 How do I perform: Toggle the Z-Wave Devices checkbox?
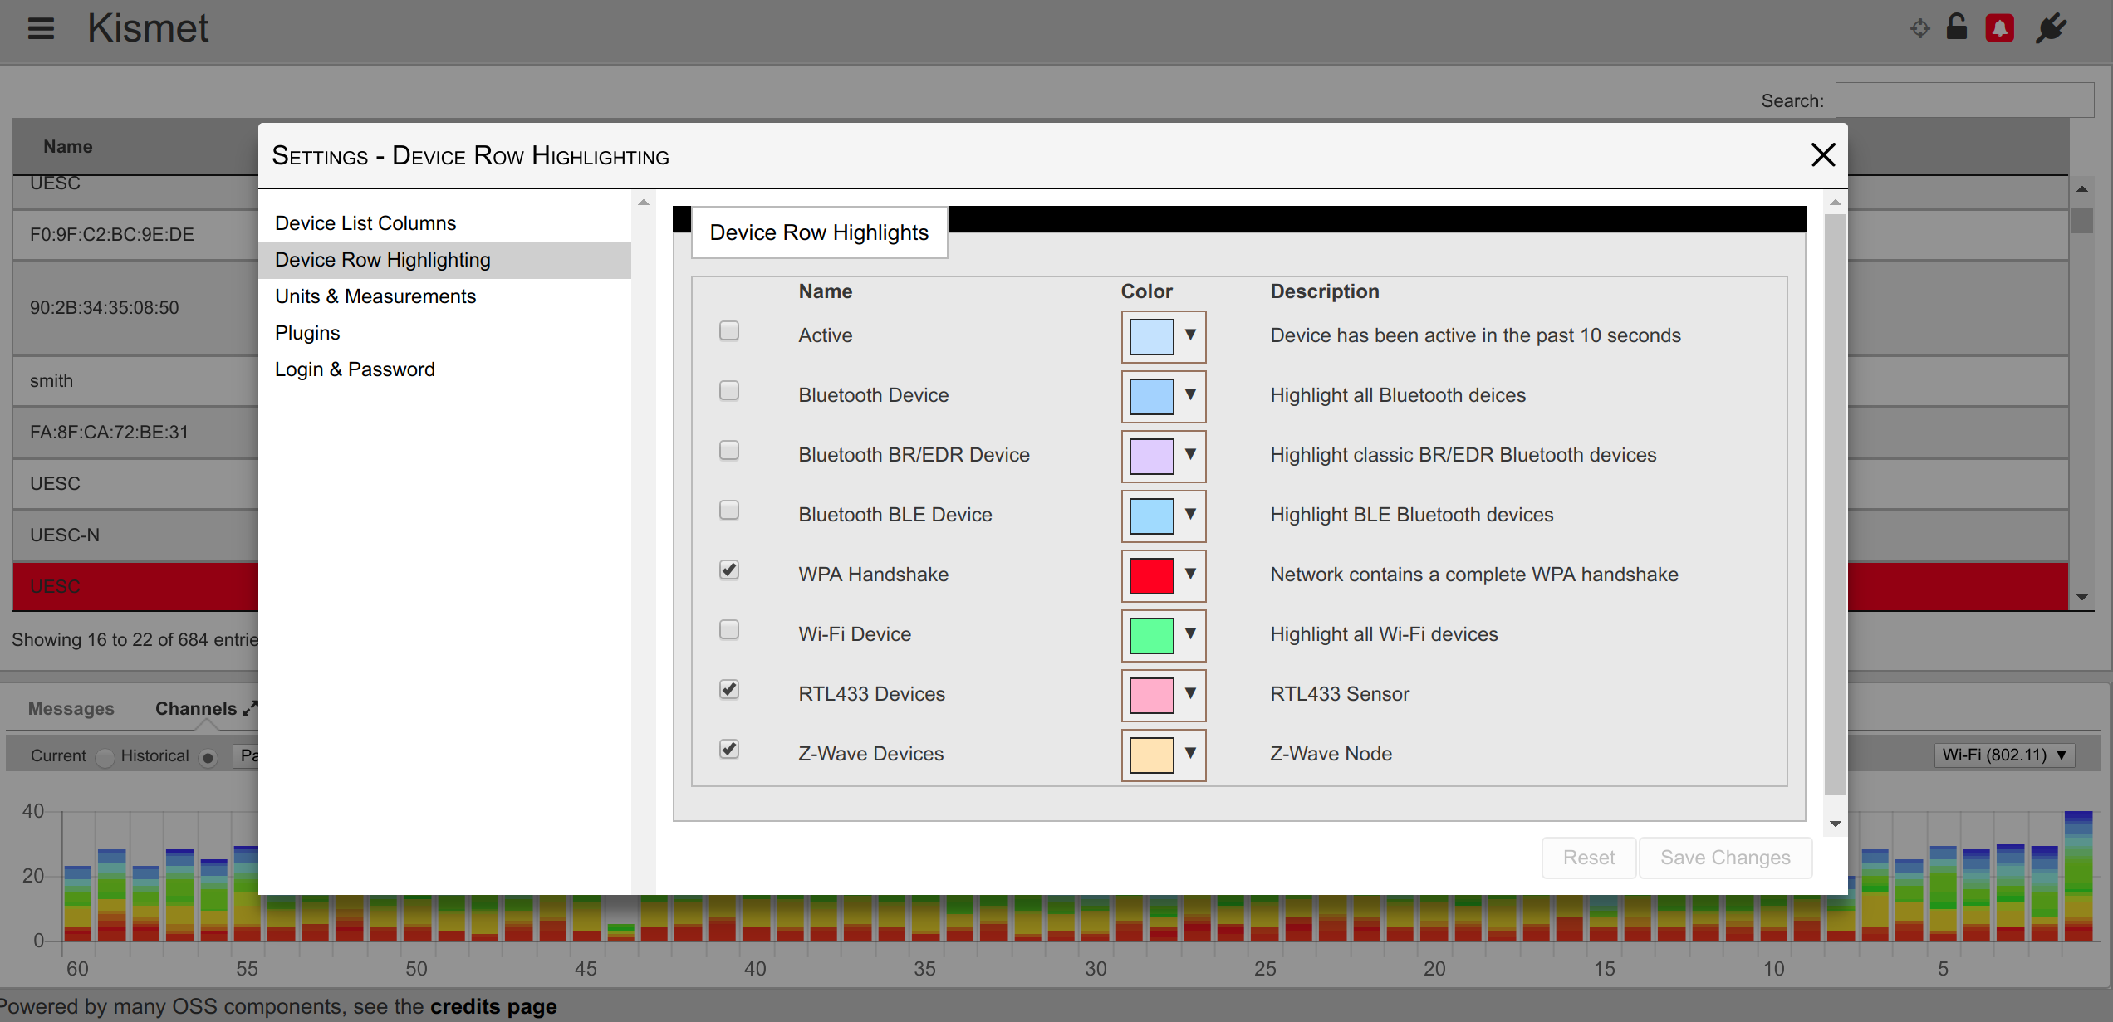pos(728,750)
